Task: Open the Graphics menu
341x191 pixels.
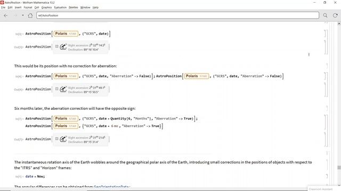Action: point(46,7)
